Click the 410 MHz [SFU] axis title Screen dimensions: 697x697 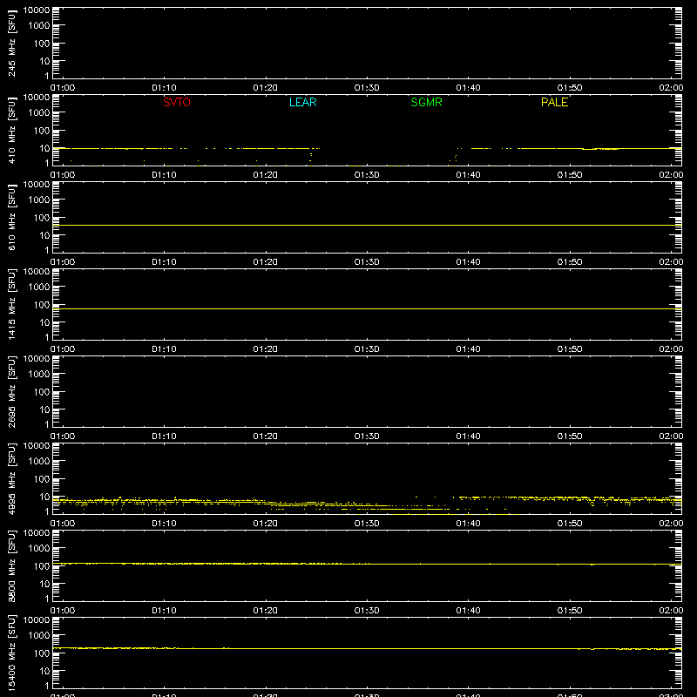click(11, 131)
